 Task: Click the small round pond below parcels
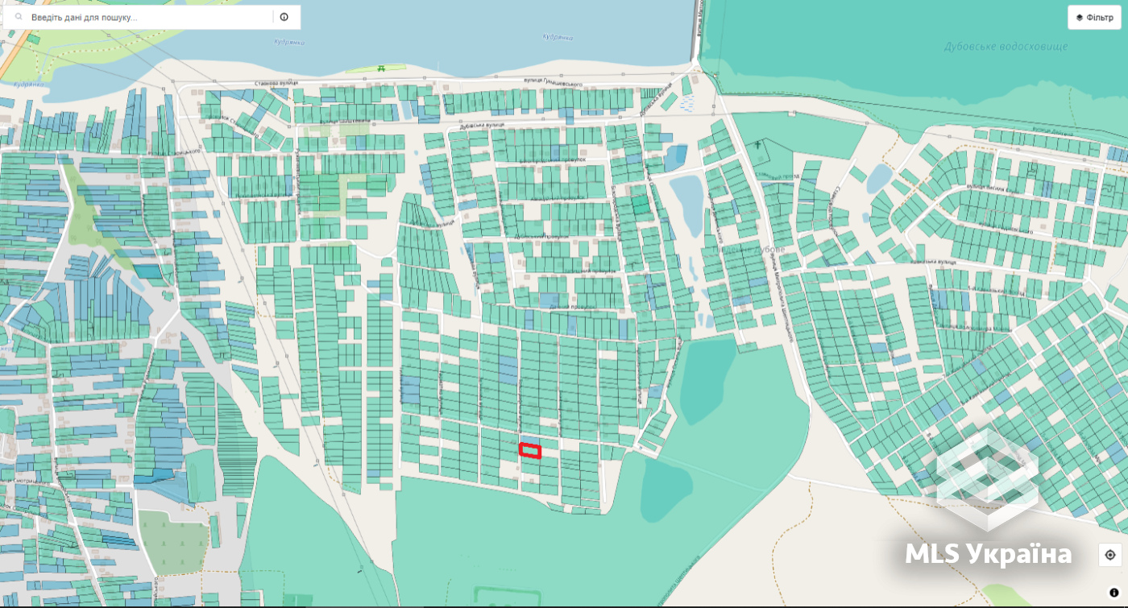[666, 489]
